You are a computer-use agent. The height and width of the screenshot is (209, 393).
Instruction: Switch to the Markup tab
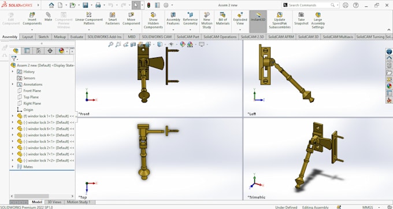tap(60, 36)
